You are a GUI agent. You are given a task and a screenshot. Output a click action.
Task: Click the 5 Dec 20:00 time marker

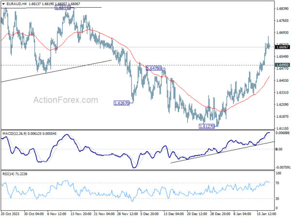(x=150, y=214)
